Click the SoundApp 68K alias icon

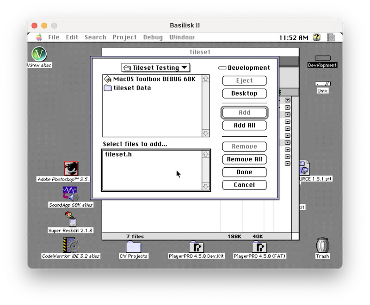[x=70, y=193]
